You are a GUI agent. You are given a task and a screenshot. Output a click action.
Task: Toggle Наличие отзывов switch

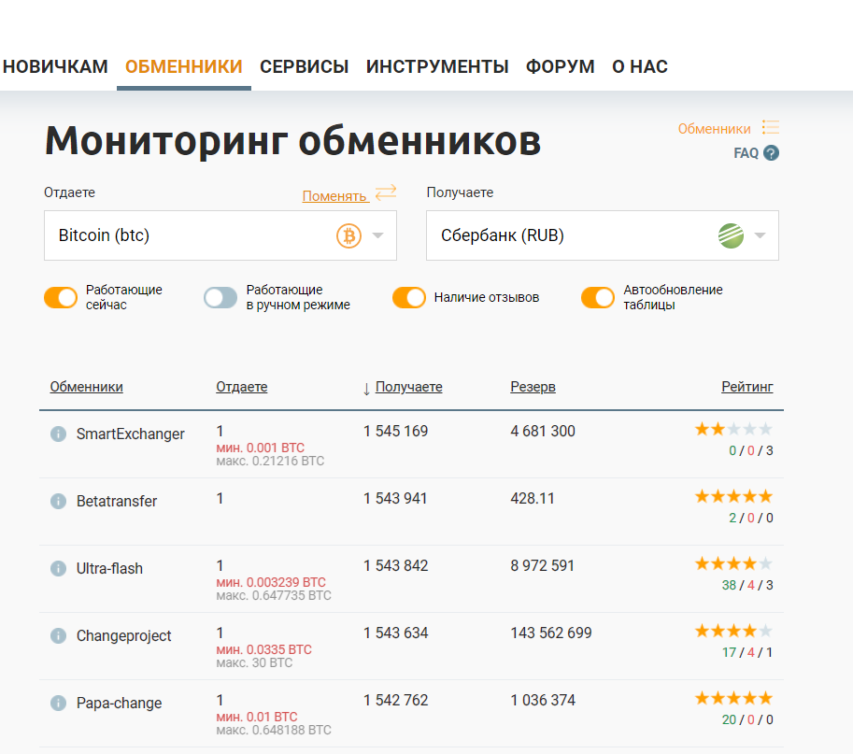tap(409, 297)
